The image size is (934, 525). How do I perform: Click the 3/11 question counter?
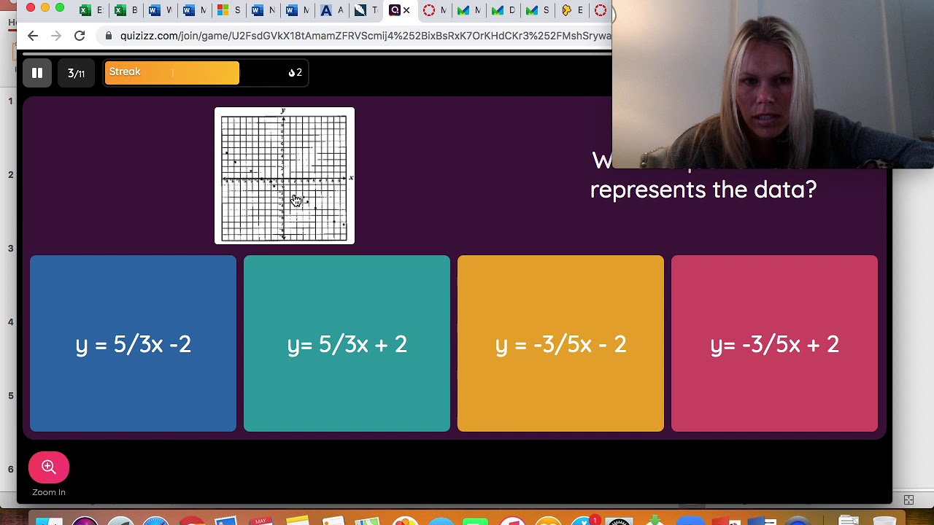tap(76, 73)
